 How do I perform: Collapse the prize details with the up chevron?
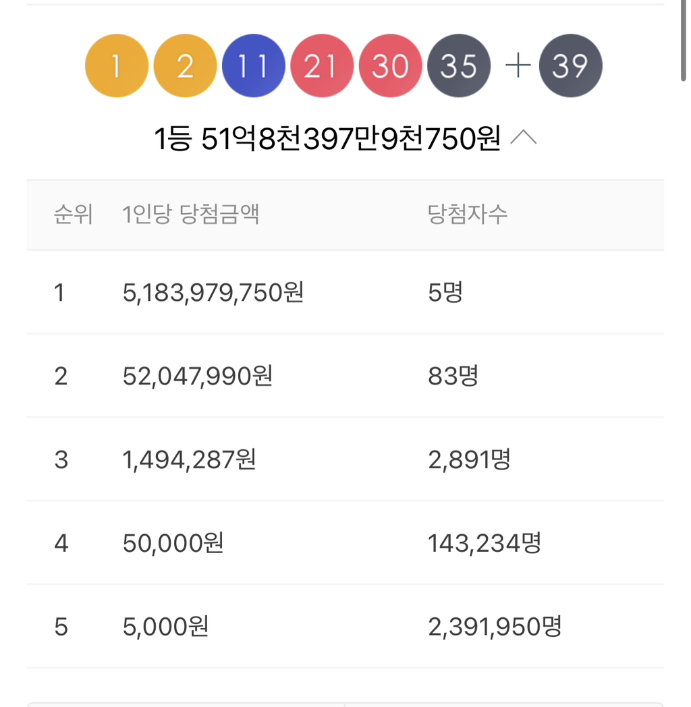524,138
